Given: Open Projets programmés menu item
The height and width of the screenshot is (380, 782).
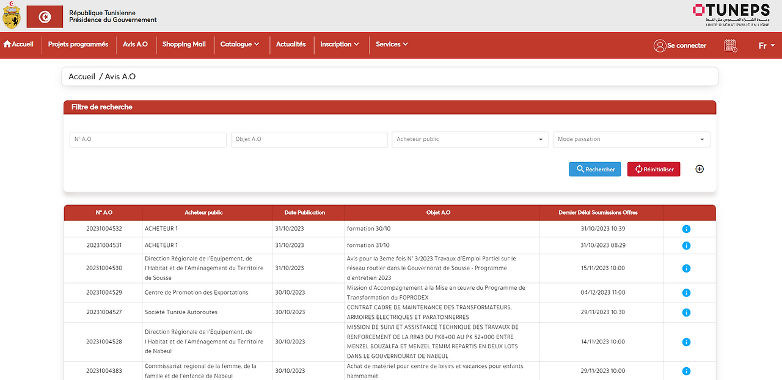Looking at the screenshot, I should (78, 45).
